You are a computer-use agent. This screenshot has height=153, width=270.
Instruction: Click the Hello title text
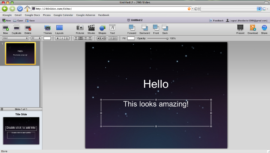[156, 84]
